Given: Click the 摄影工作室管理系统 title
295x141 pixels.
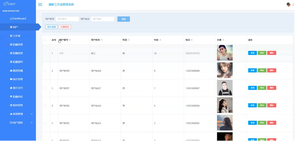Looking at the screenshot, I should pos(61,4).
